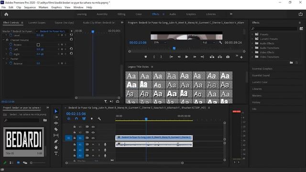Open the Sequence menu
Viewport: 306px width, 172px height.
click(x=30, y=8)
